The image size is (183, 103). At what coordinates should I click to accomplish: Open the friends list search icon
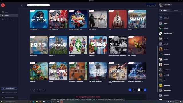[x=181, y=14]
